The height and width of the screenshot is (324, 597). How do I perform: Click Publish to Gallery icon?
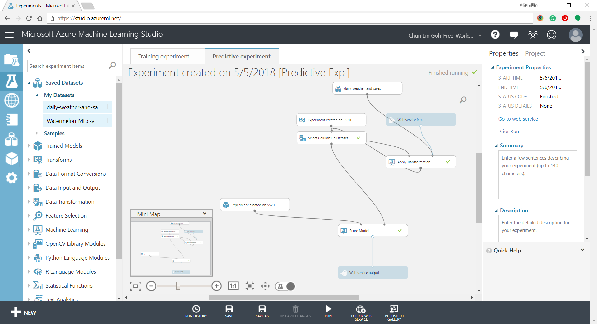[x=394, y=309]
